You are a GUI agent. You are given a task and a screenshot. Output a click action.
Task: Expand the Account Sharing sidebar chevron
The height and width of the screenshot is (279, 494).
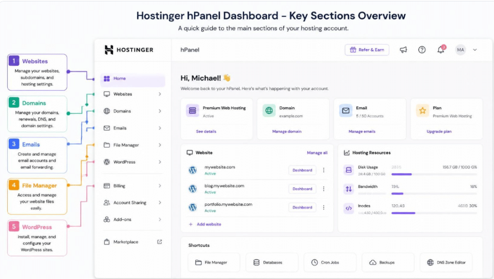pos(160,202)
